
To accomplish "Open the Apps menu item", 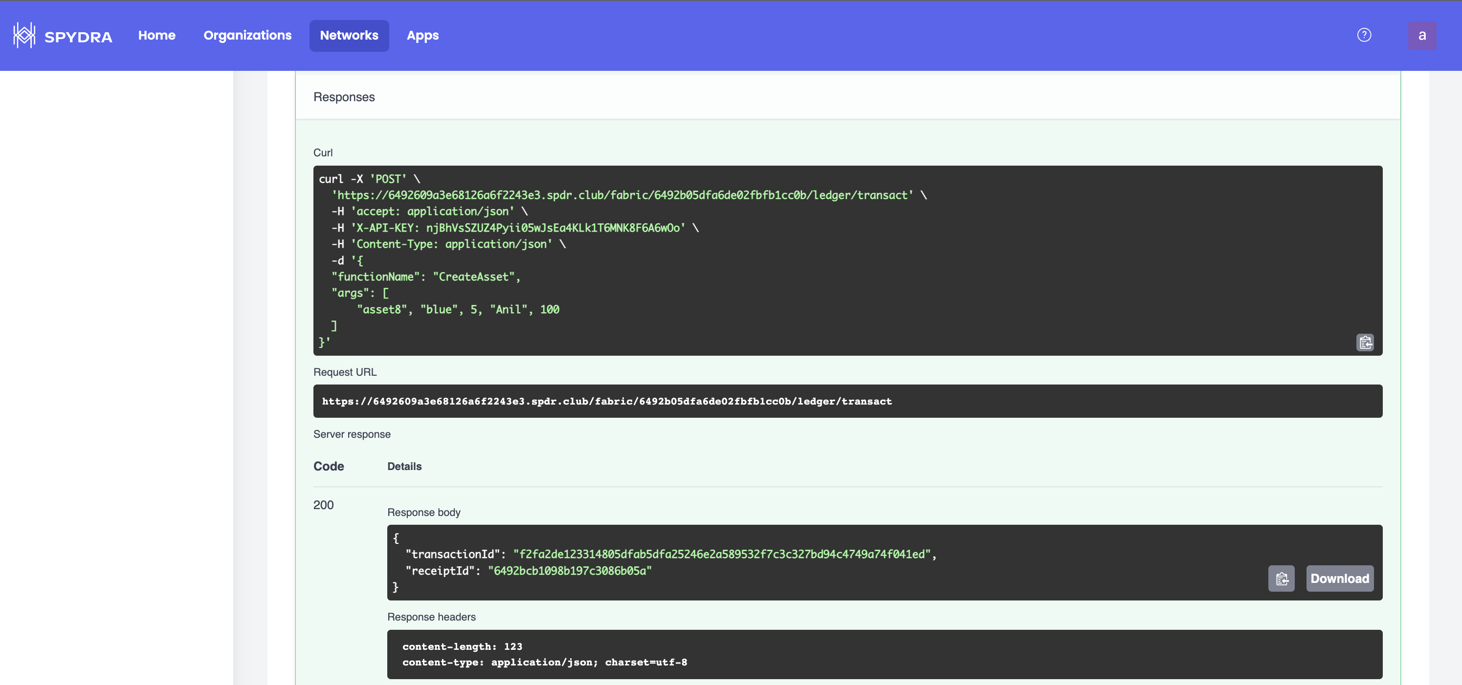I will pos(422,35).
